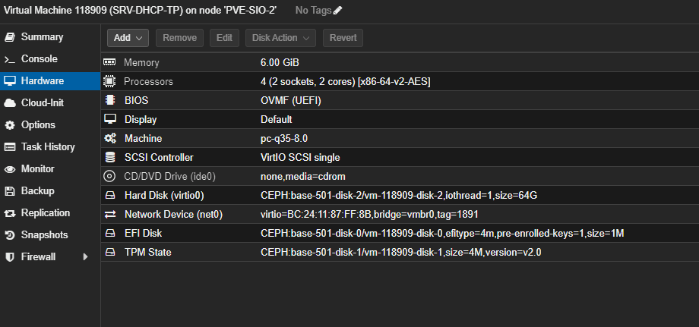Image resolution: width=699 pixels, height=327 pixels.
Task: Click the pencil icon beside No Tags
Action: point(338,10)
